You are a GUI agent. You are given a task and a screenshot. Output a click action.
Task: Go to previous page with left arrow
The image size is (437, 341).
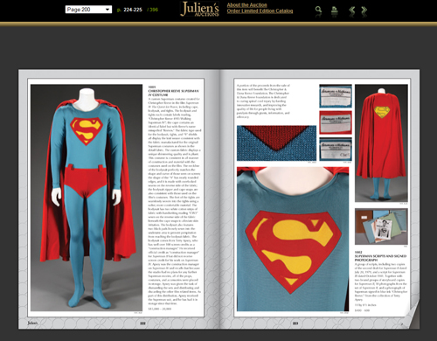click(x=352, y=10)
